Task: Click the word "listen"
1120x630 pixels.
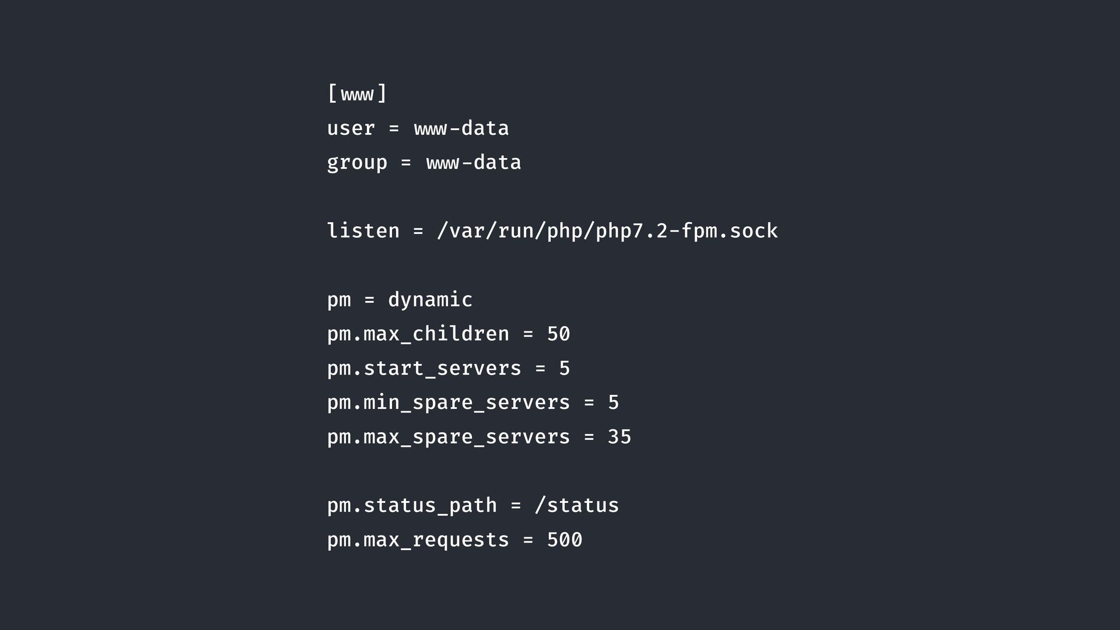Action: coord(363,231)
